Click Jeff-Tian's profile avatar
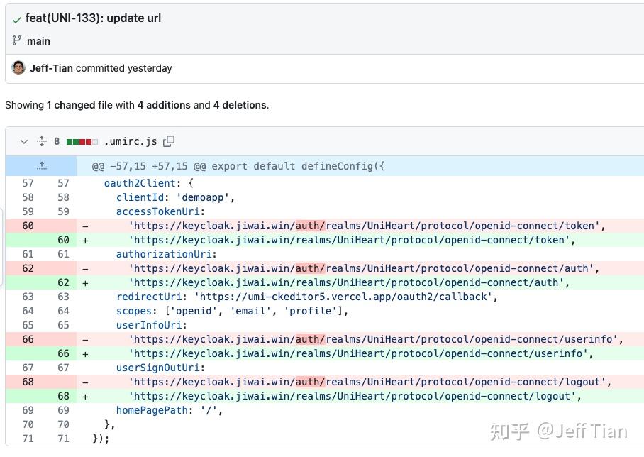The height and width of the screenshot is (457, 644). (18, 68)
